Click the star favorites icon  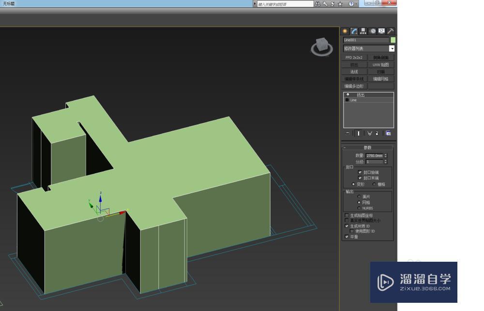pyautogui.click(x=340, y=4)
